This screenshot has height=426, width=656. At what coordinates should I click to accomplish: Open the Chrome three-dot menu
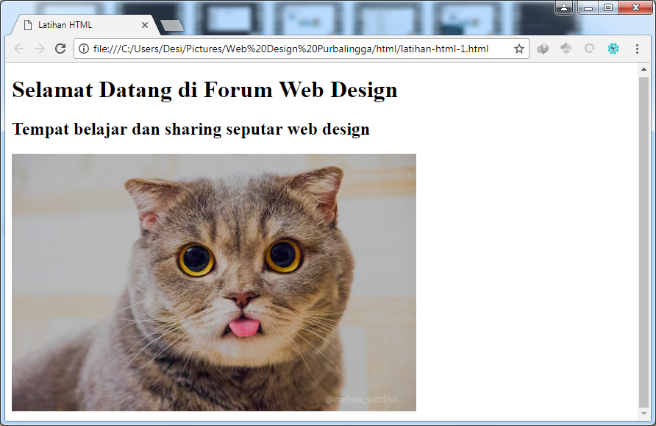tap(637, 49)
